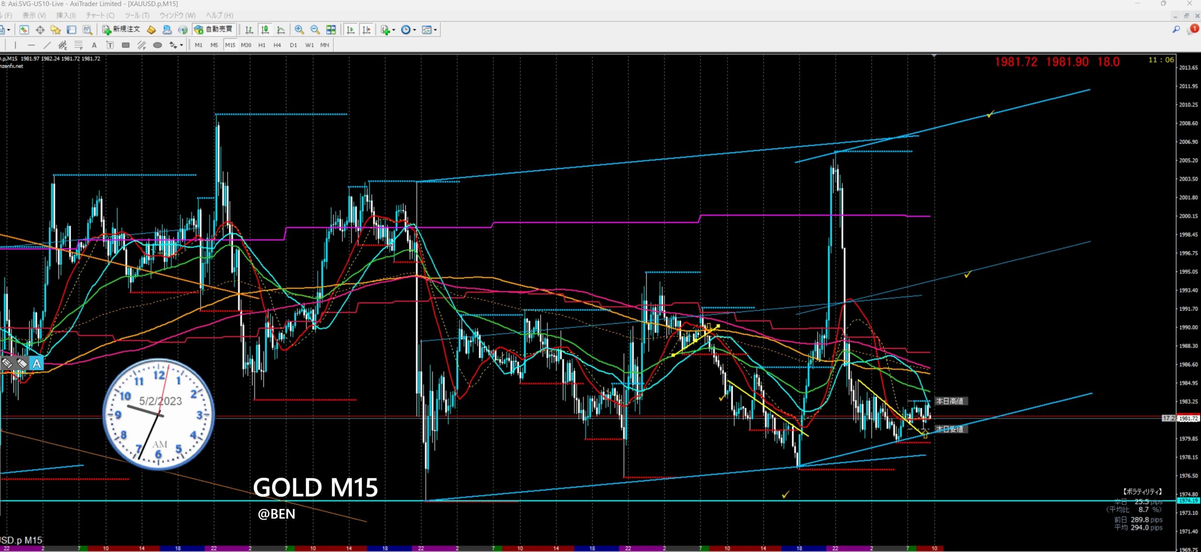Image resolution: width=1201 pixels, height=552 pixels.
Task: Toggle the AutoTrading (自動売買) button
Action: 214,30
